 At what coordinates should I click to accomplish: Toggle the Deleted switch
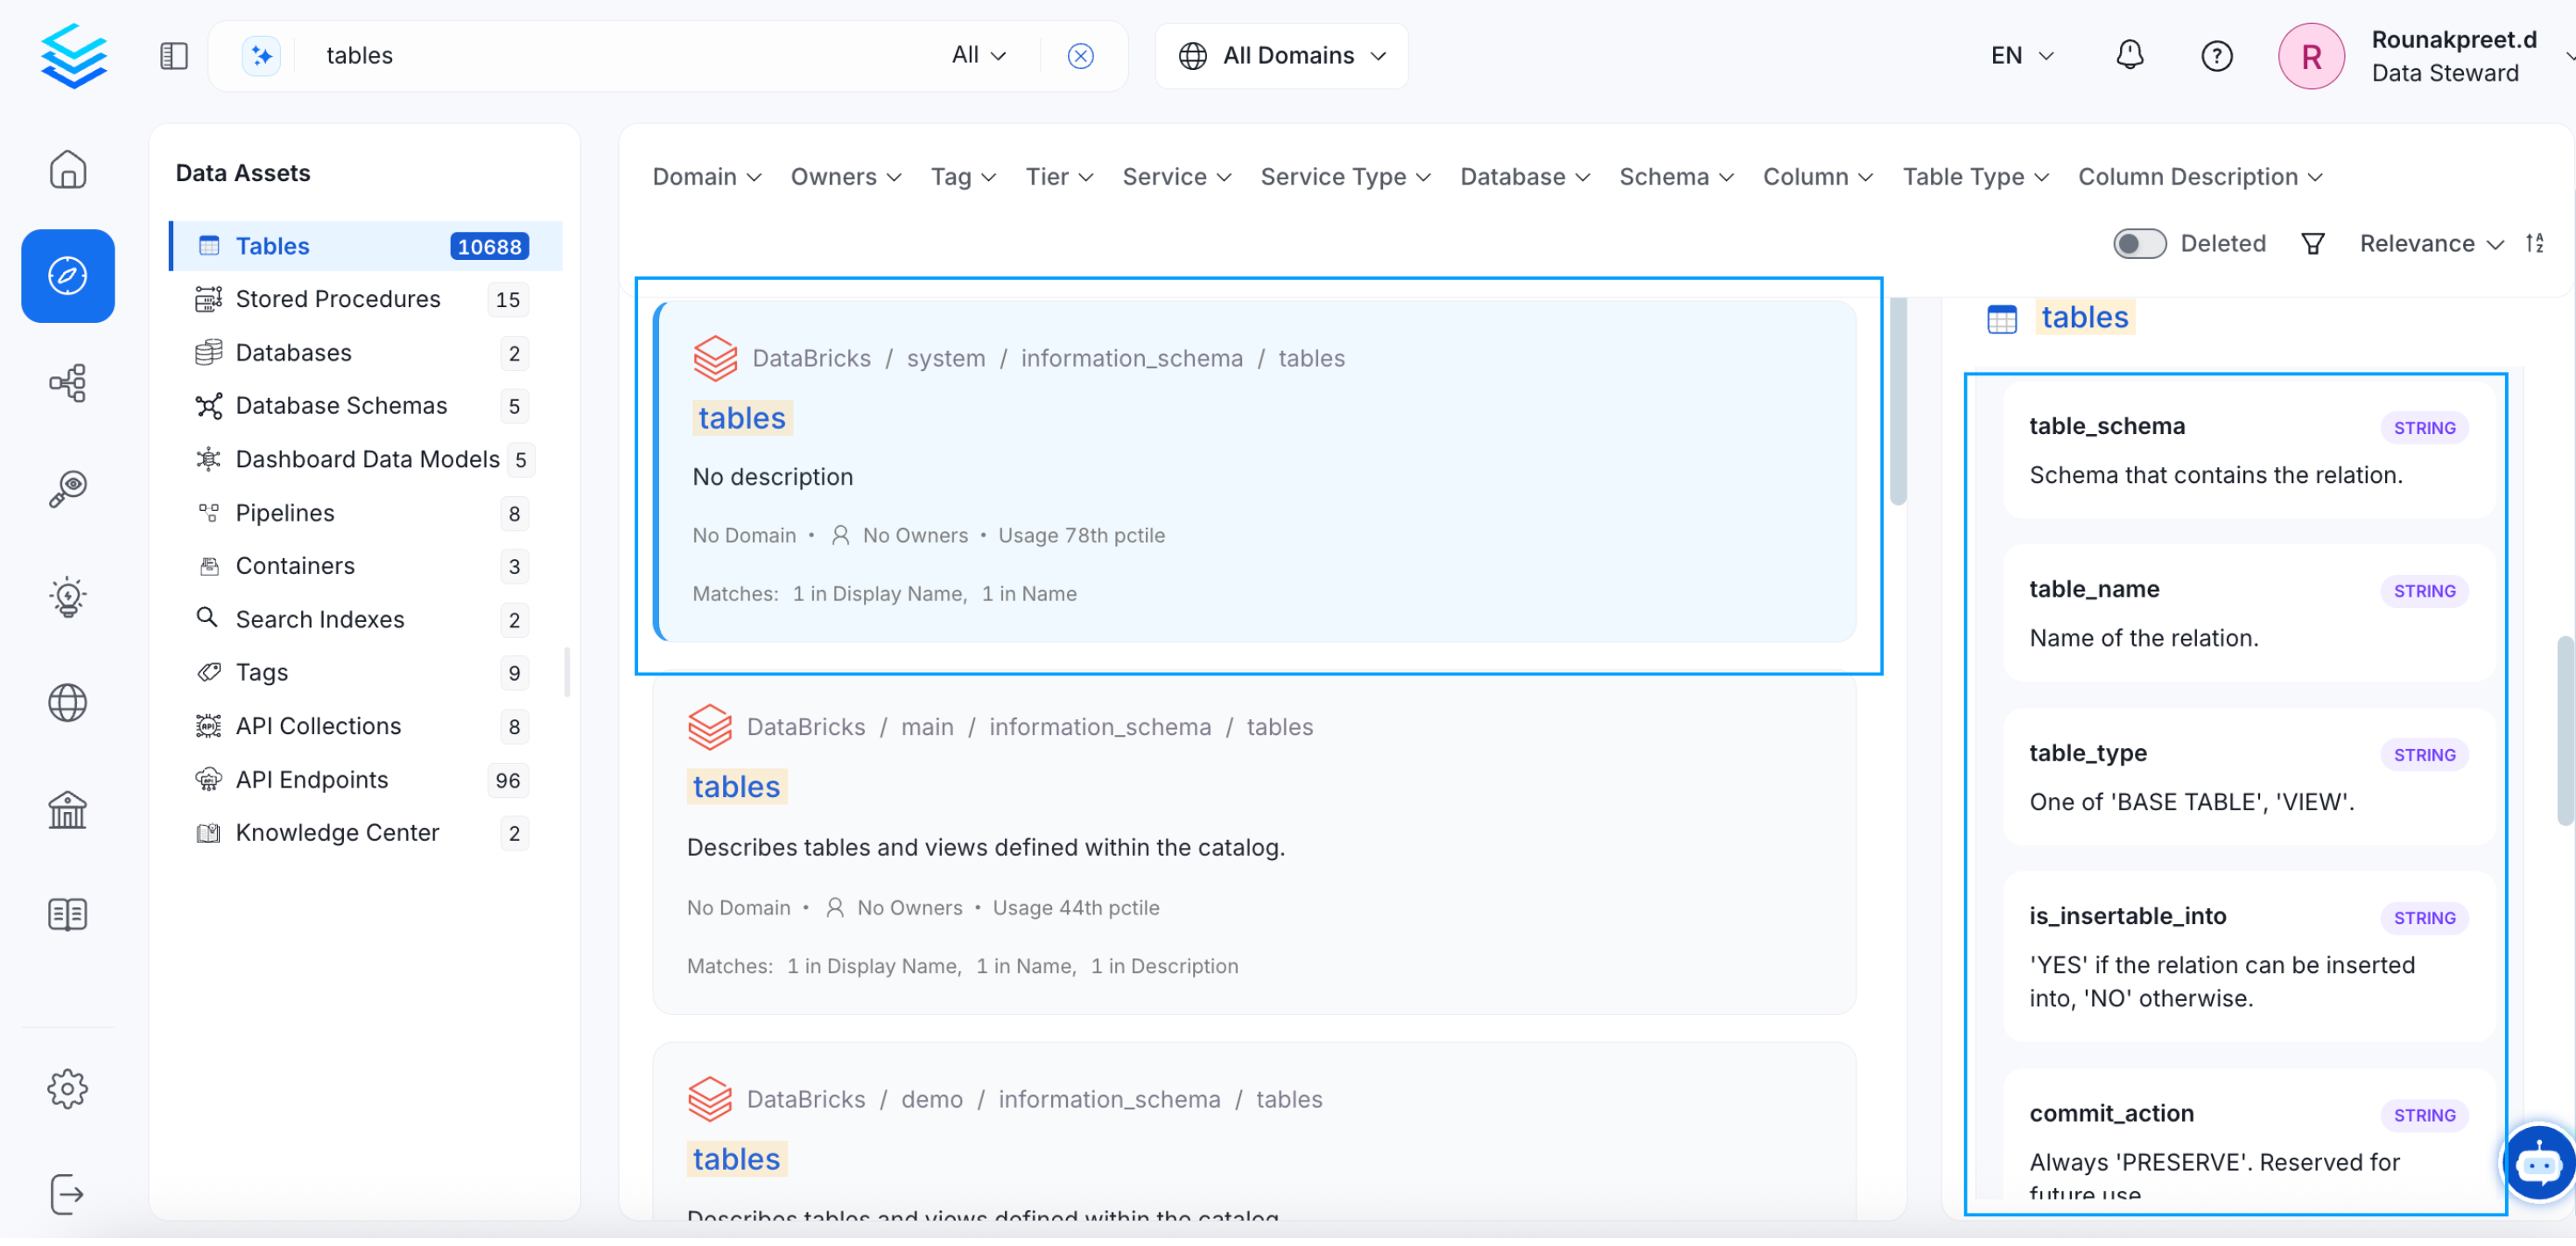[2139, 244]
